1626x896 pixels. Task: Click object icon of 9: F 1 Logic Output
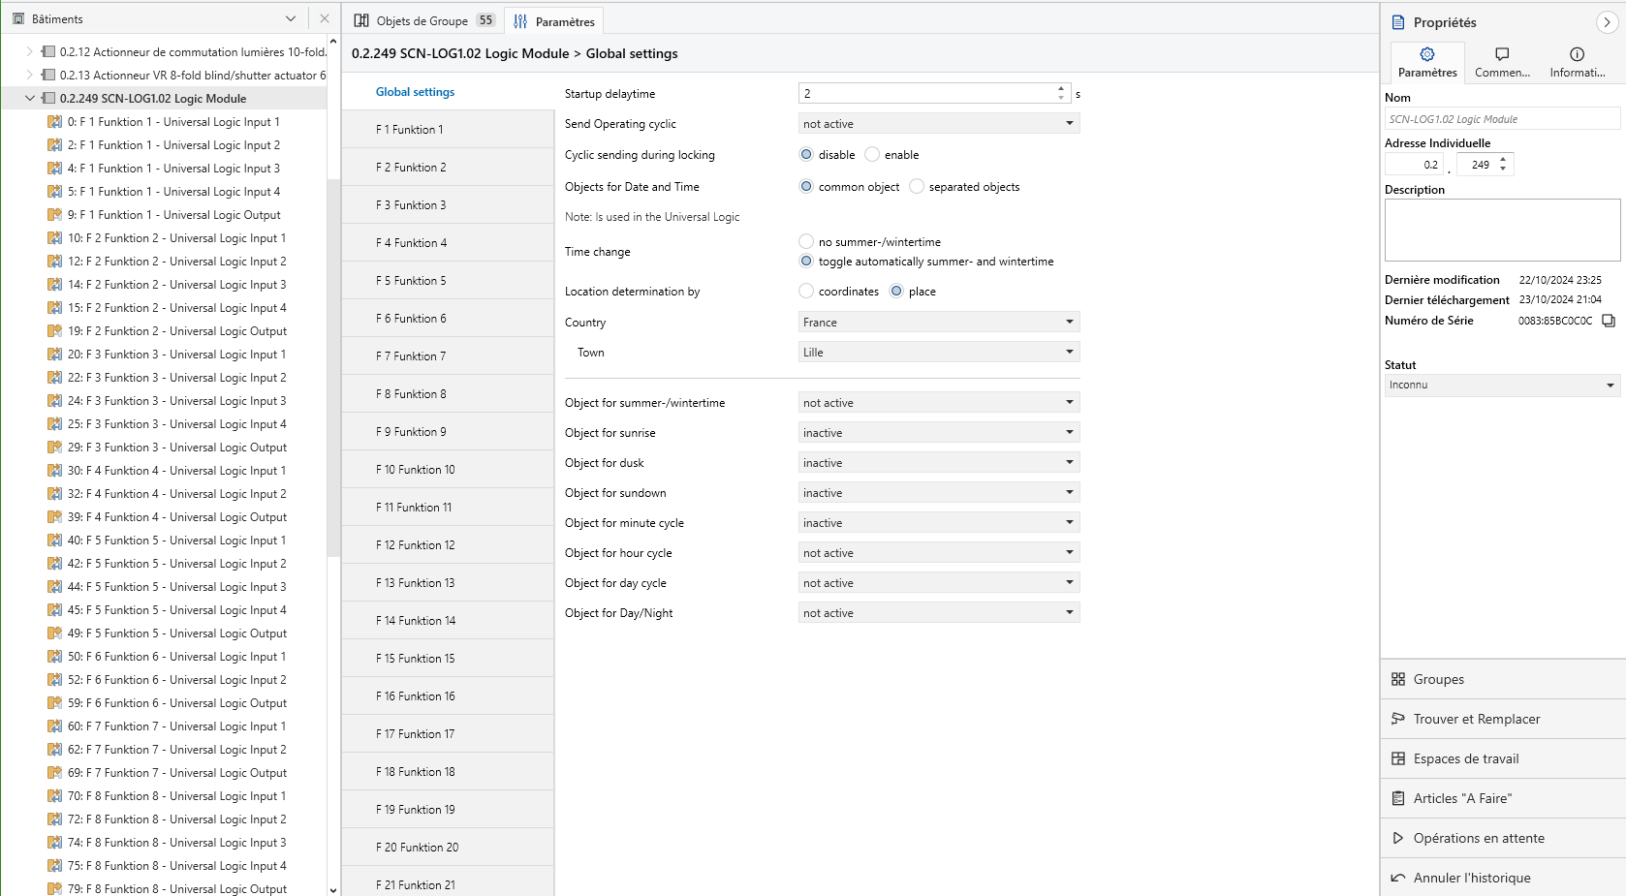(55, 214)
